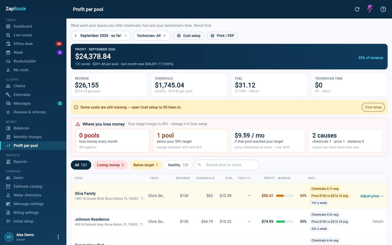Viewport: 392px width, 245px height.
Task: Click Adjust price link for Silva Family
Action: click(371, 196)
